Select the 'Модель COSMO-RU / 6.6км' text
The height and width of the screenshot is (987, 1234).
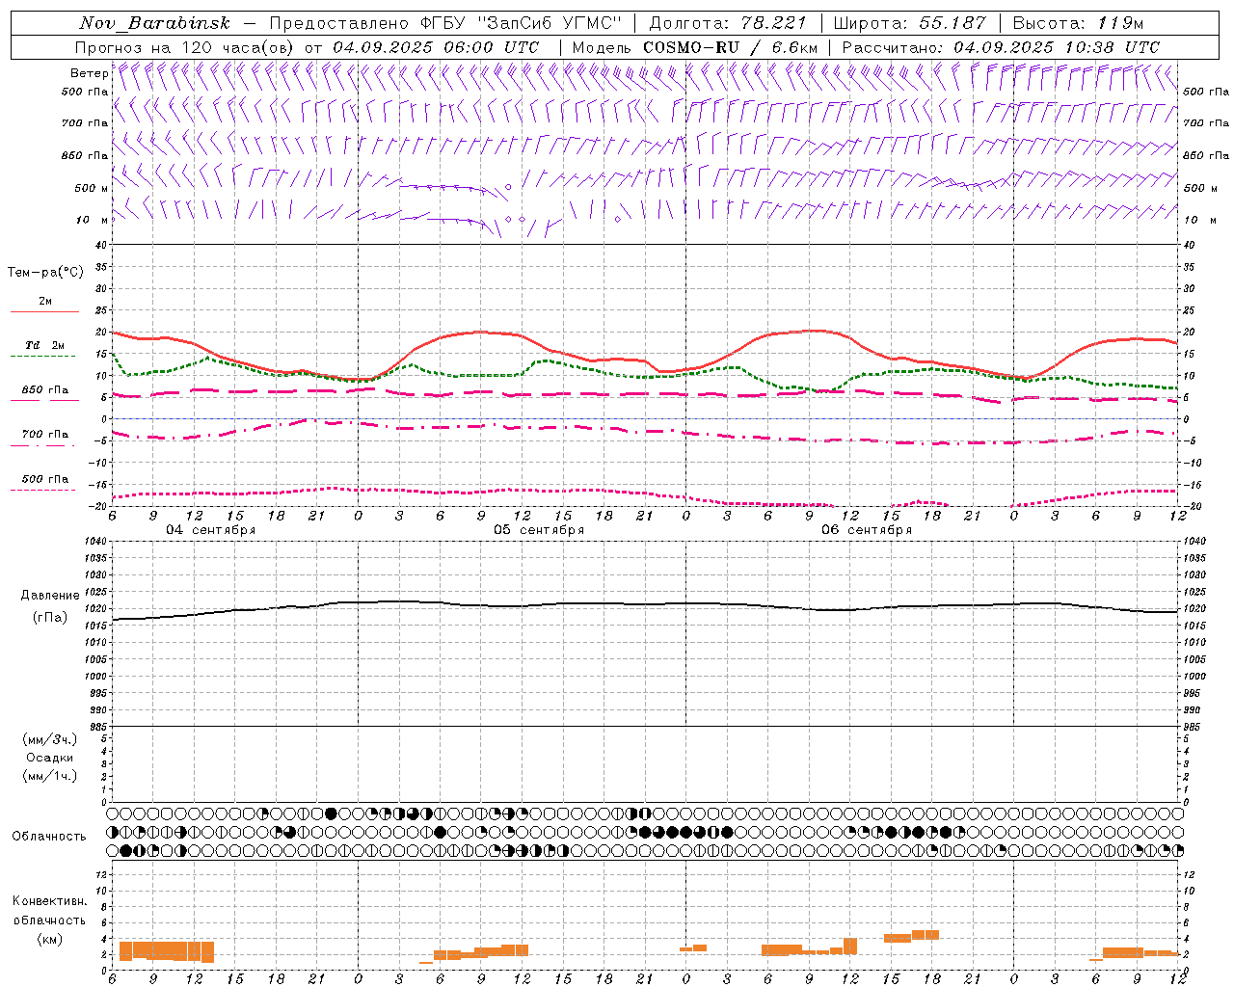pyautogui.click(x=694, y=47)
